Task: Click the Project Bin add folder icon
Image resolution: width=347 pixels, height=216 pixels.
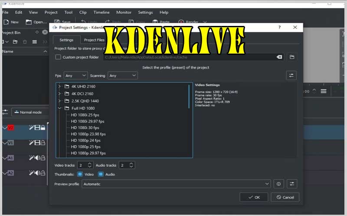Action: pyautogui.click(x=15, y=42)
